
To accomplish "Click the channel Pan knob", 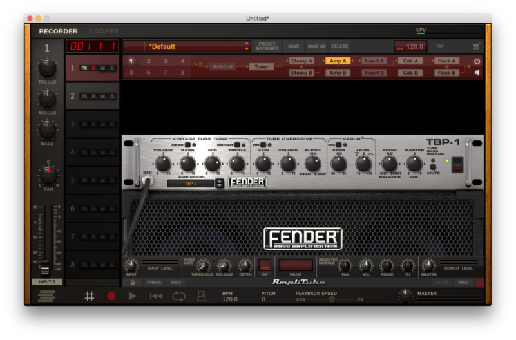I will point(48,175).
